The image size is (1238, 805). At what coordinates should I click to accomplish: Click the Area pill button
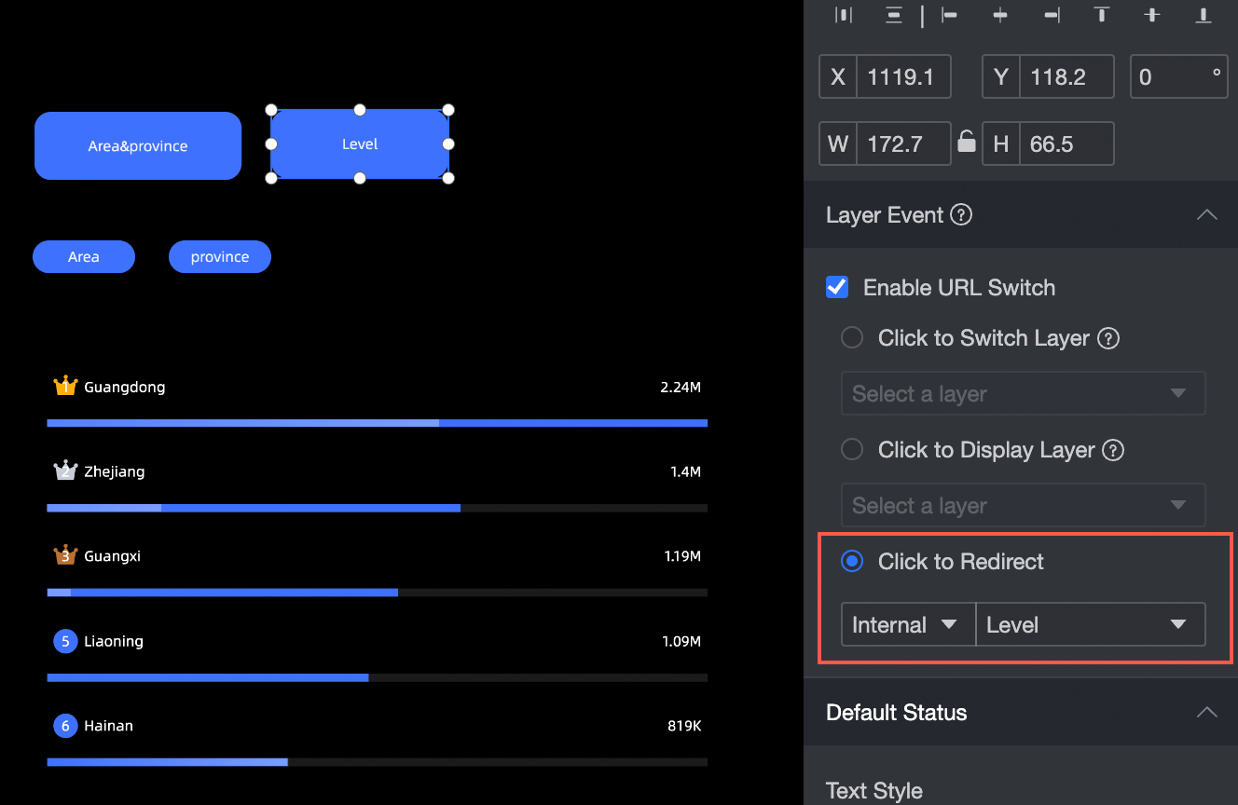(84, 257)
